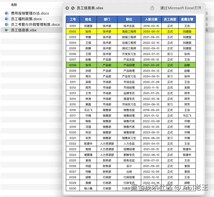Click the 产品经理 cell
Image resolution: width=214 pixels, height=197 pixels.
coord(129,65)
